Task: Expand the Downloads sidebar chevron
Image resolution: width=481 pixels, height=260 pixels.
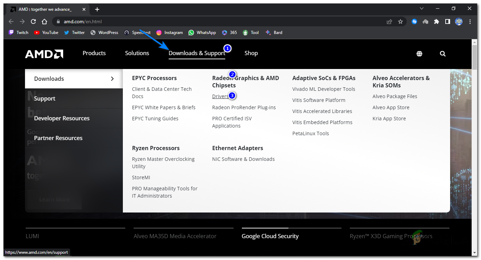Action: click(x=113, y=79)
